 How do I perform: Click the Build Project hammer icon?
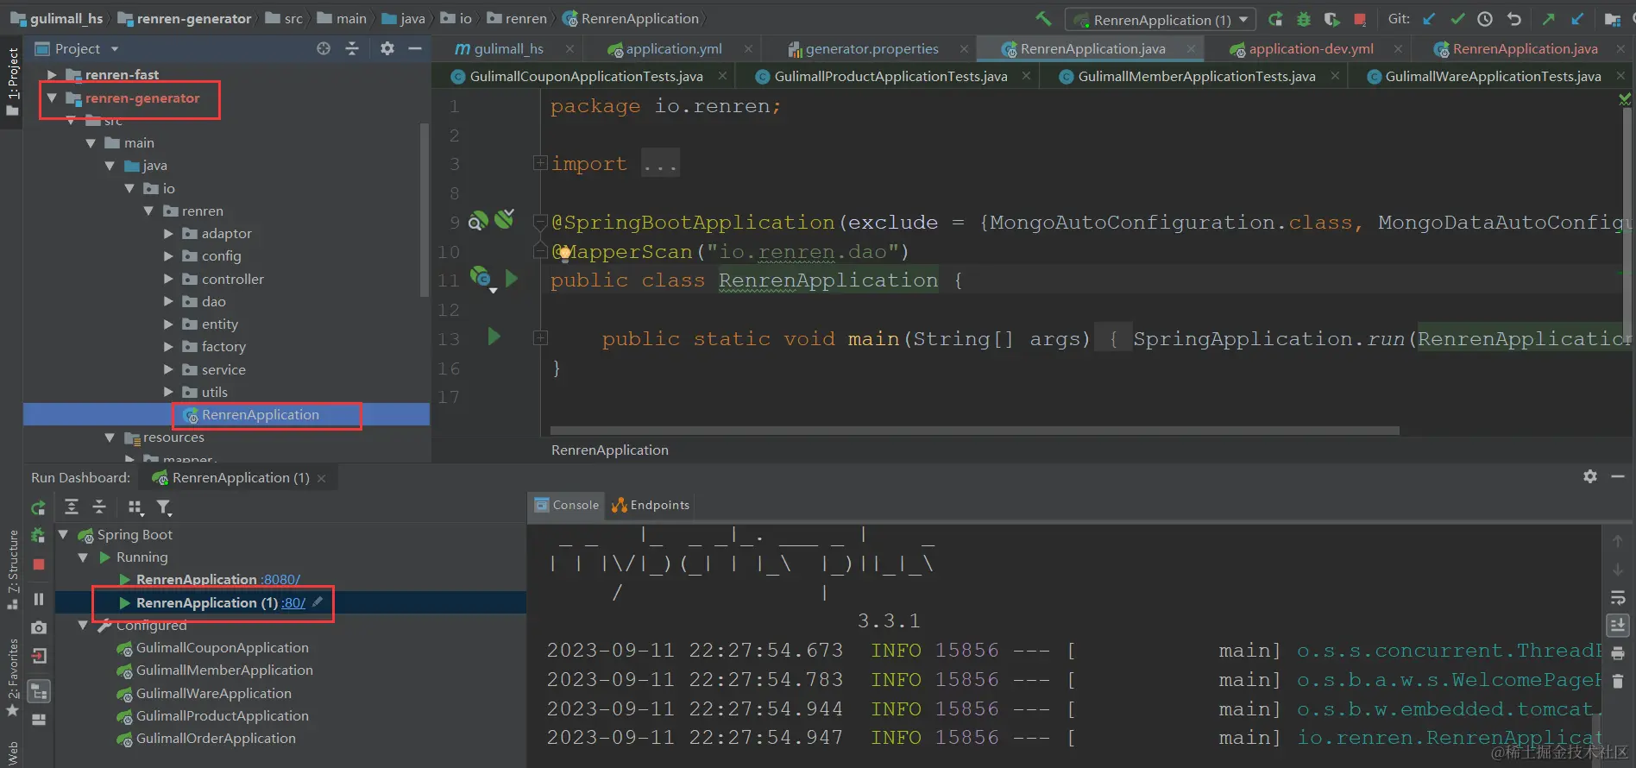pyautogui.click(x=1043, y=19)
